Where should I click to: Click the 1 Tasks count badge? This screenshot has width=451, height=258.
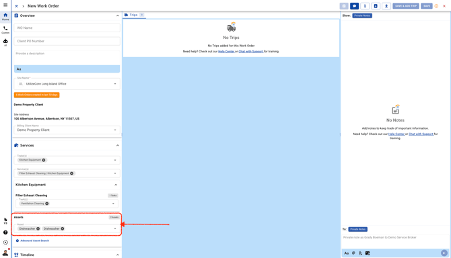coord(113,196)
